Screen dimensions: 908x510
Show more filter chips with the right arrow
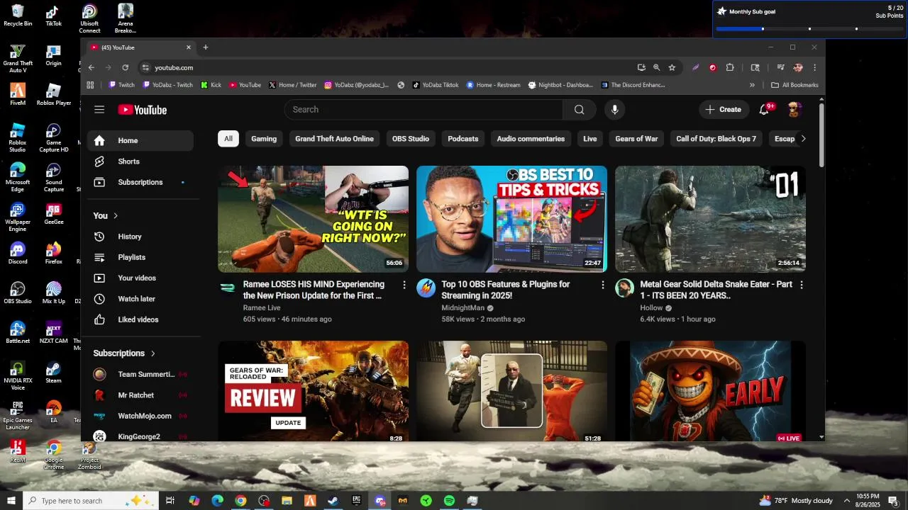coord(803,139)
